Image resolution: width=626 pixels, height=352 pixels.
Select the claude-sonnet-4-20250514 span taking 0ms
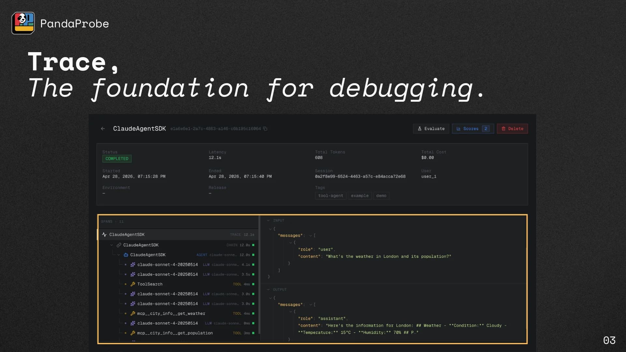168,323
